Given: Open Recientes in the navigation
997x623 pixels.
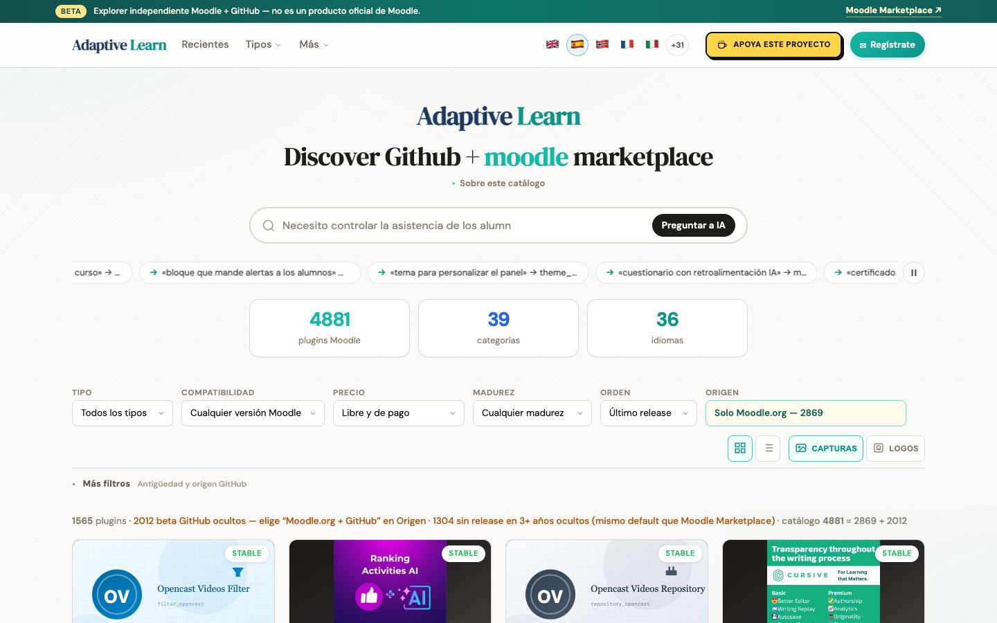Looking at the screenshot, I should (x=205, y=44).
